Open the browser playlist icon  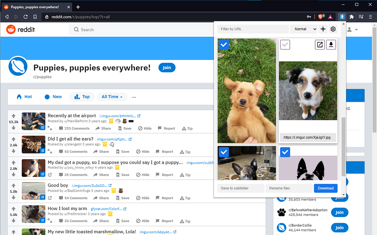[x=361, y=17]
